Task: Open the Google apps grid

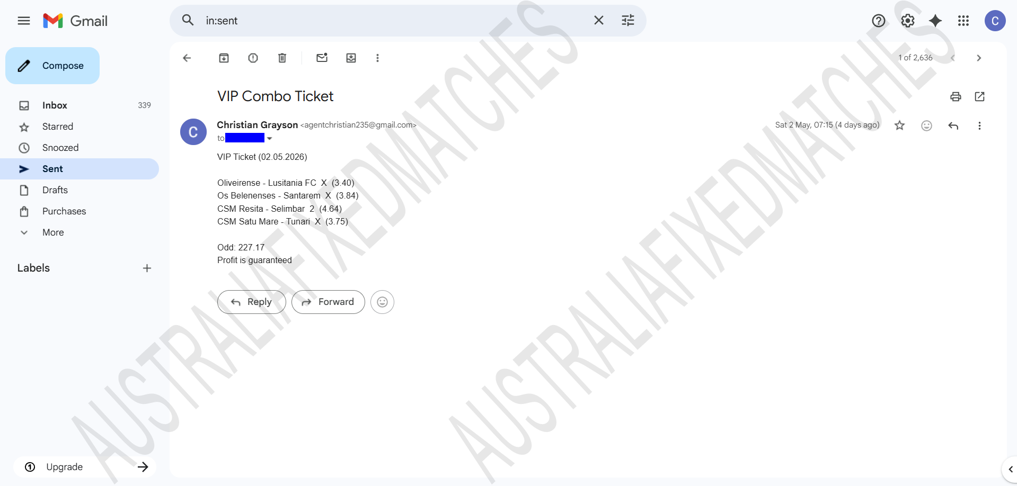Action: [963, 21]
